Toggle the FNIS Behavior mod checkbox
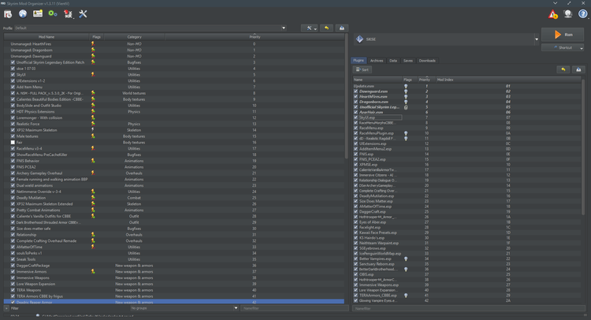Viewport: 591px width, 320px height. pos(13,161)
